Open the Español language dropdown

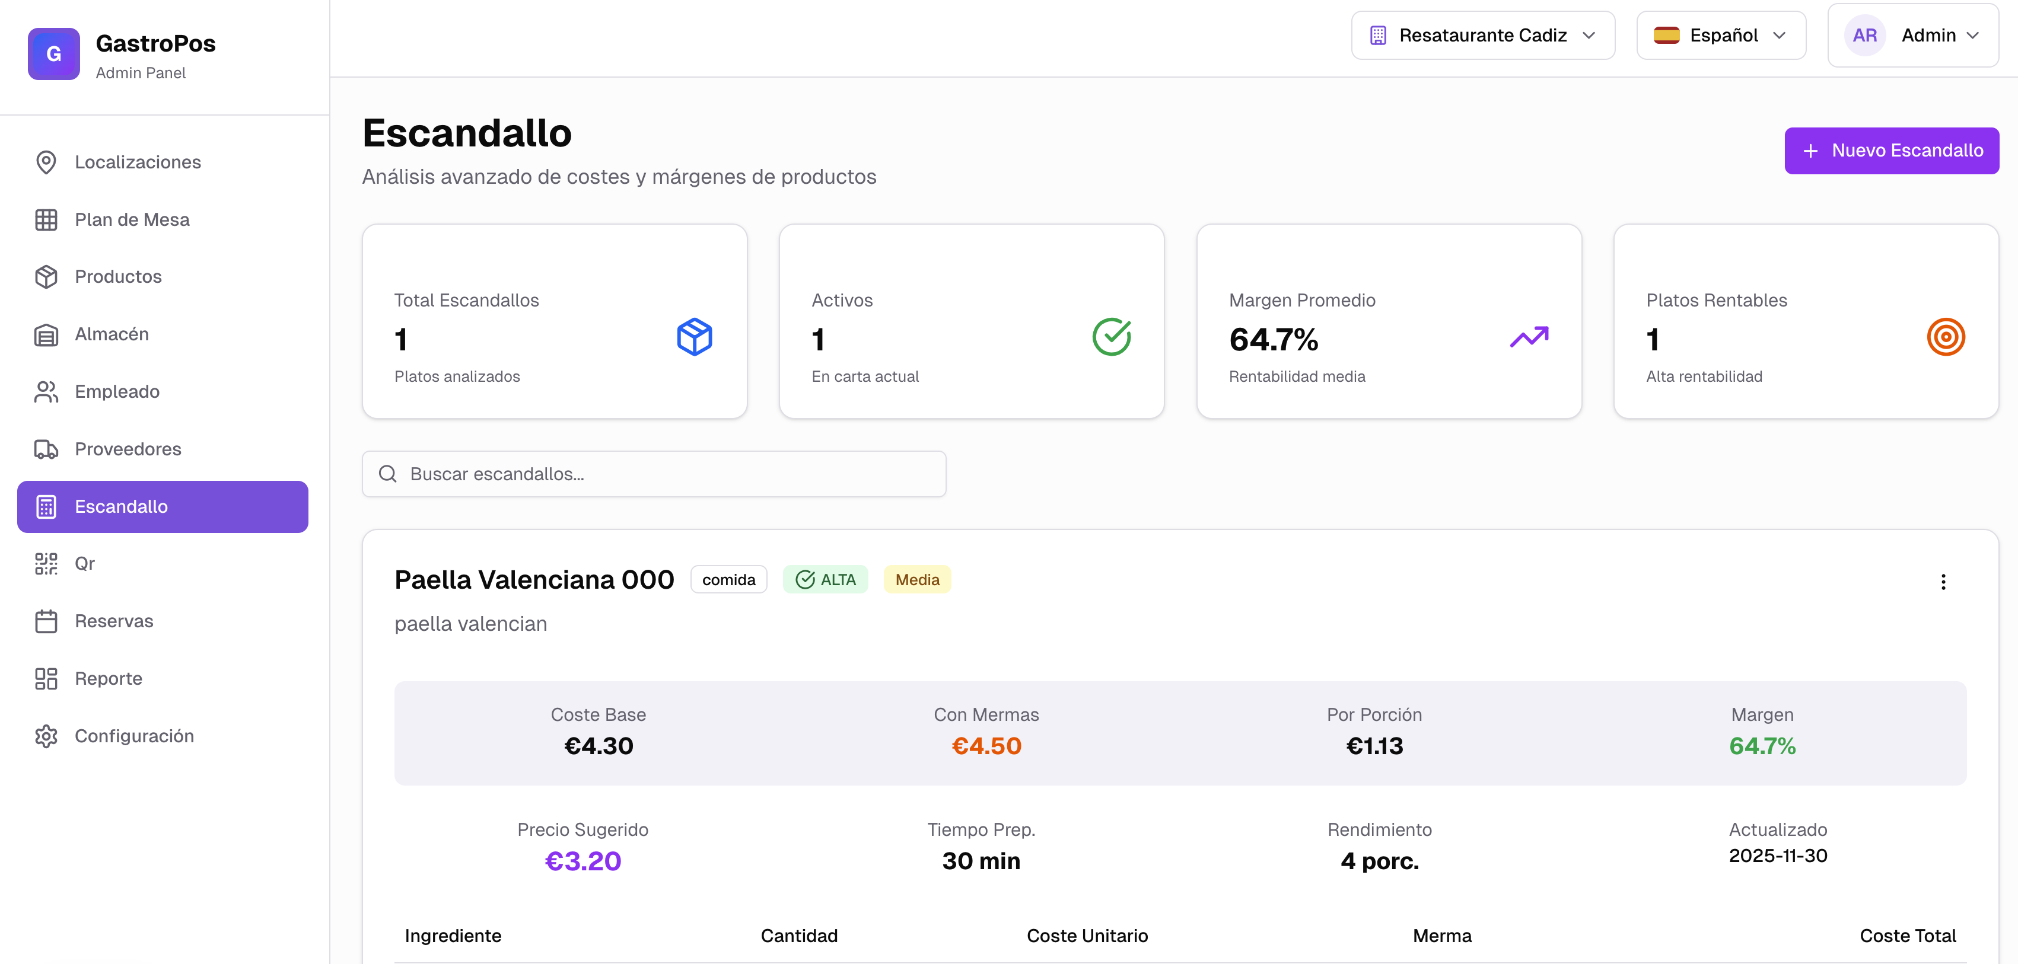coord(1720,35)
